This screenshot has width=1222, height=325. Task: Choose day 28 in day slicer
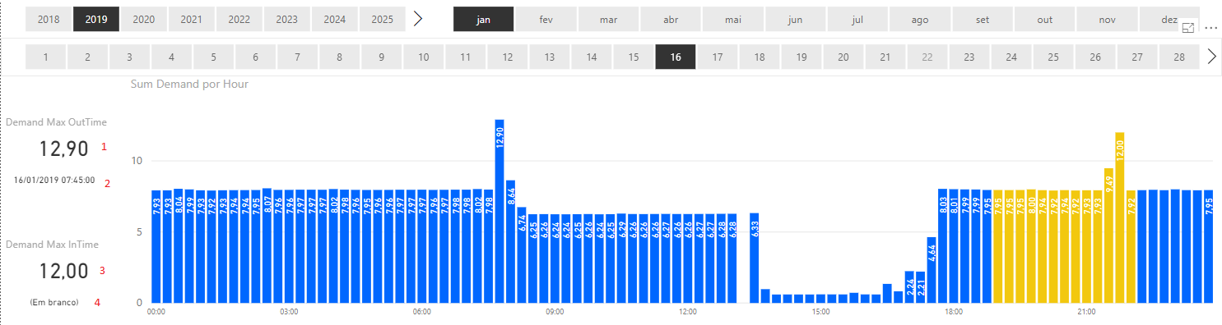pos(1178,57)
